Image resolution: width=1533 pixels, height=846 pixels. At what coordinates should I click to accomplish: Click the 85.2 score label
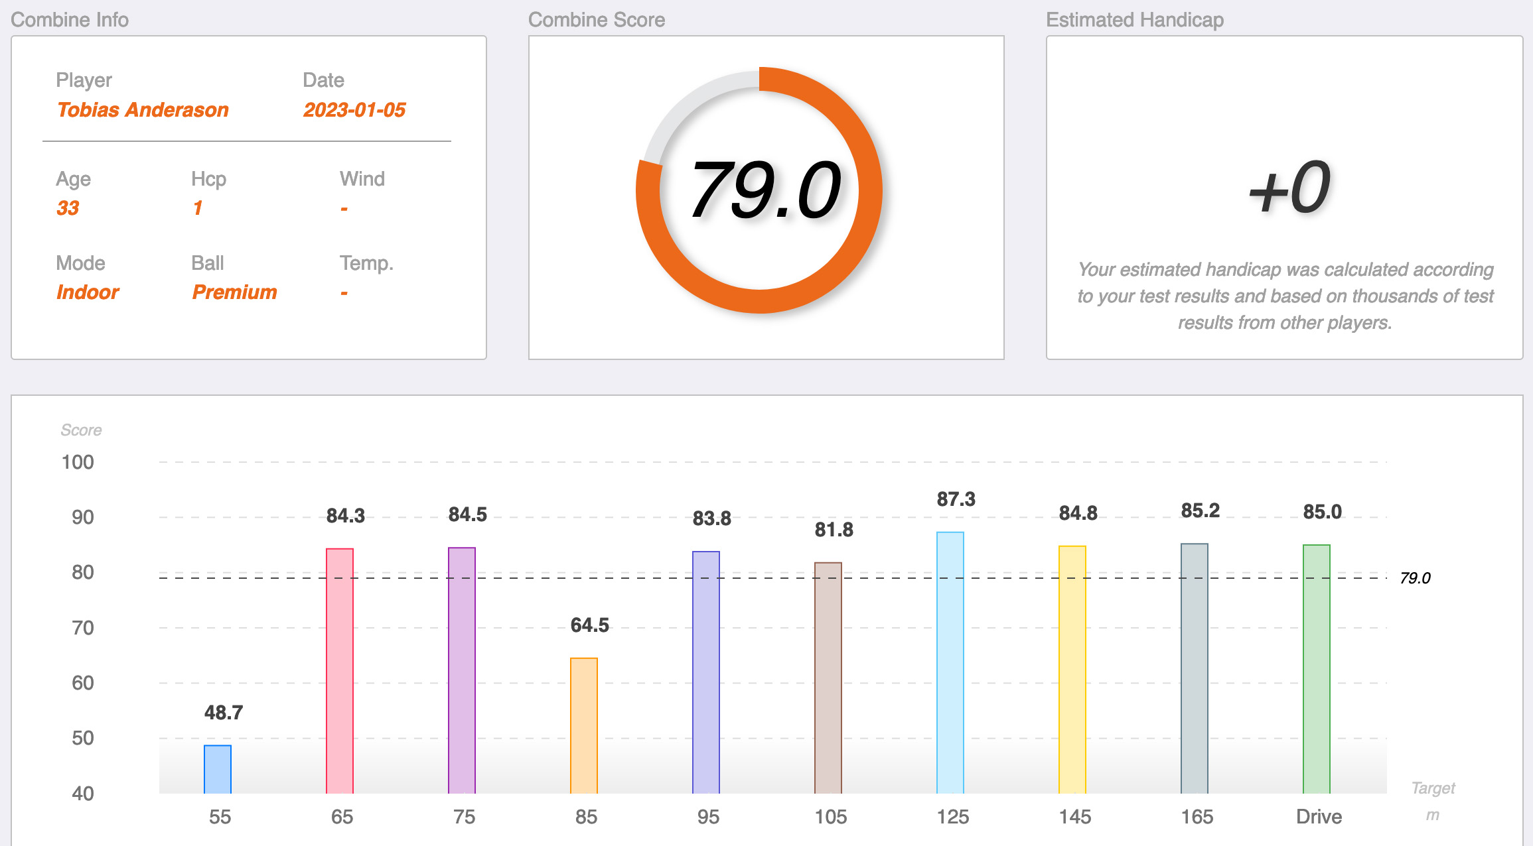point(1200,511)
